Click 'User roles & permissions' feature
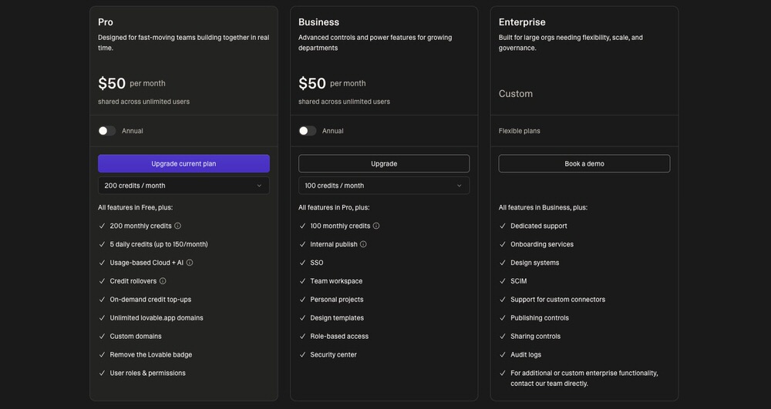 pyautogui.click(x=147, y=373)
